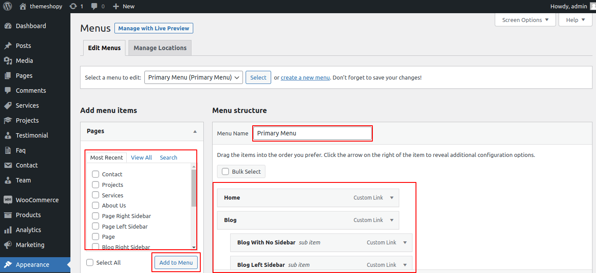The image size is (596, 273).
Task: Click the WordPress logo icon
Action: 7,6
